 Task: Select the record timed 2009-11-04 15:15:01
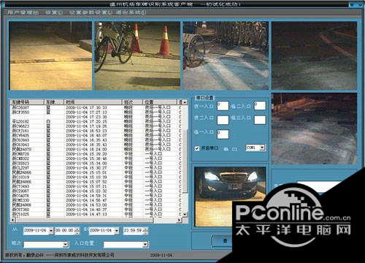[x=97, y=172]
